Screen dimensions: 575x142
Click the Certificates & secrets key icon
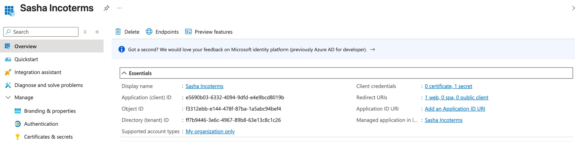pos(18,137)
